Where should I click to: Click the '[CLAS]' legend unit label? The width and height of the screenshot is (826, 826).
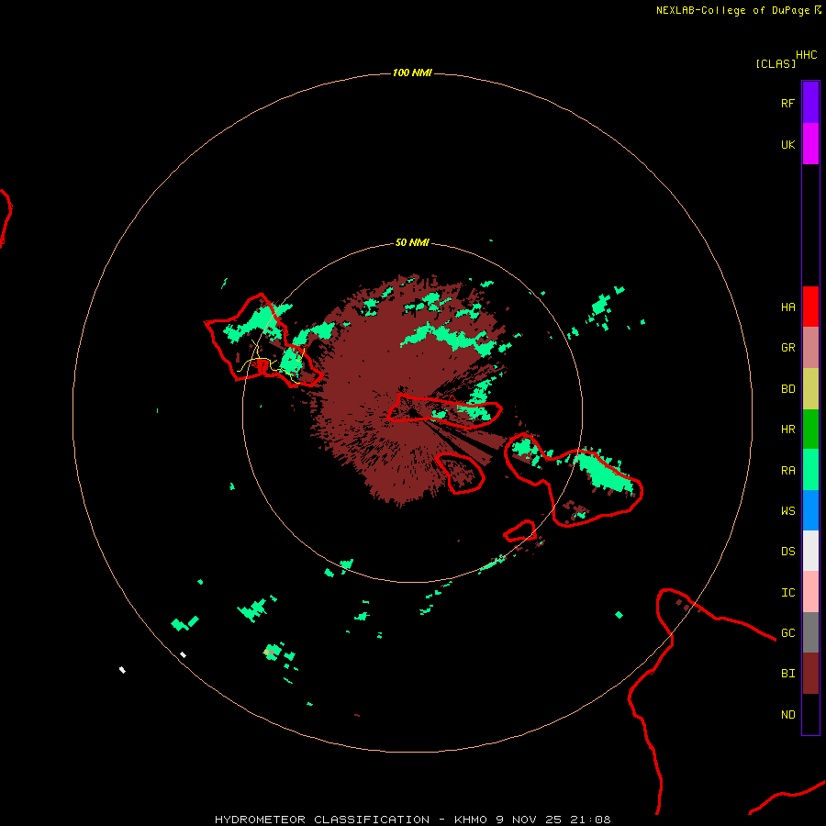[776, 63]
